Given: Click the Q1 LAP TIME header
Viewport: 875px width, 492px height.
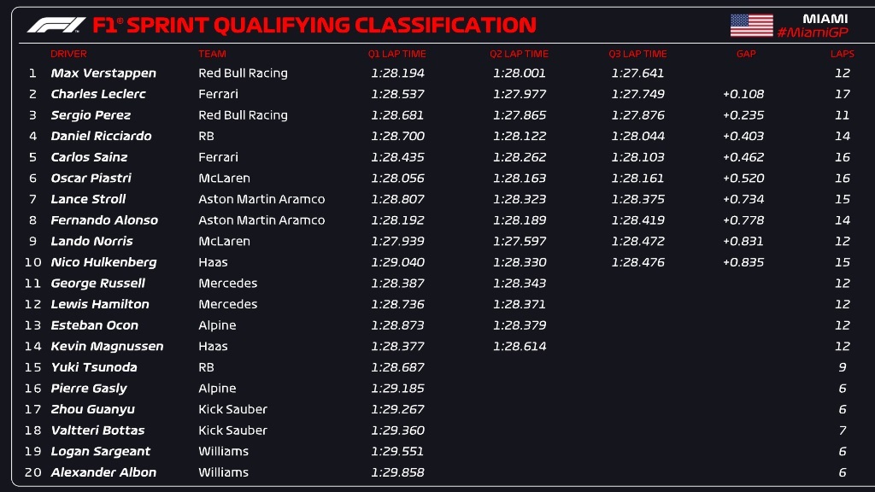Looking at the screenshot, I should pyautogui.click(x=396, y=54).
